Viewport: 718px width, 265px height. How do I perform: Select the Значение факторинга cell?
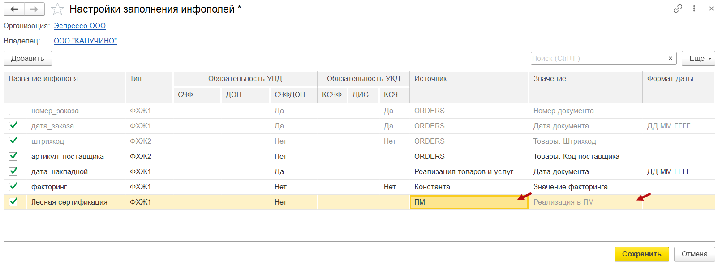tap(585, 187)
